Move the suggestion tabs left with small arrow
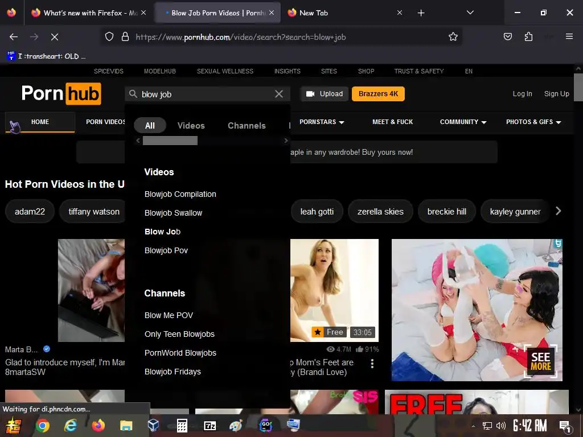This screenshot has width=583, height=437. [138, 141]
